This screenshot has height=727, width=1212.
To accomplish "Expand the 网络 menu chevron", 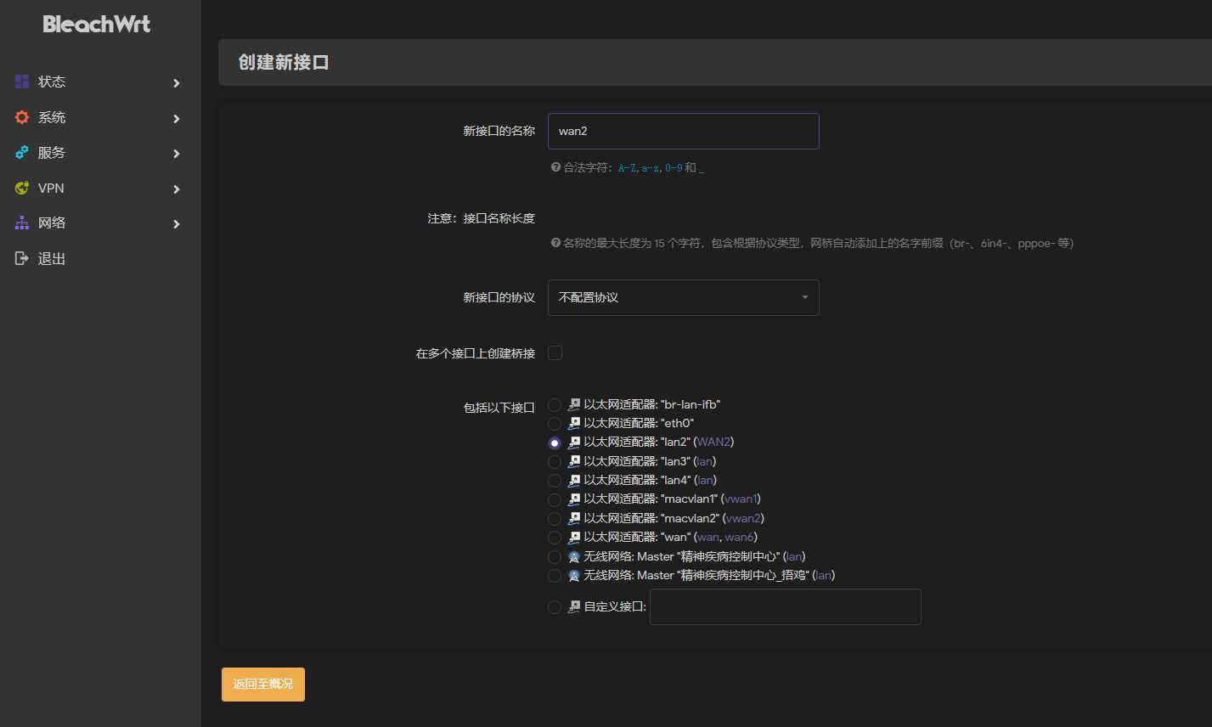I will click(x=177, y=224).
